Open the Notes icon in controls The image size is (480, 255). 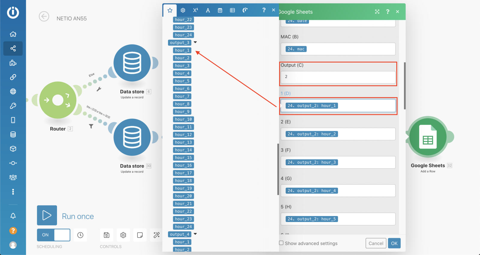(x=140, y=235)
